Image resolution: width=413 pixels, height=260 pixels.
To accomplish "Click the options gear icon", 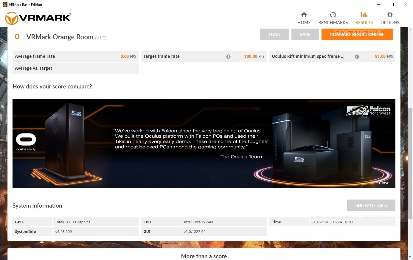I will click(390, 15).
